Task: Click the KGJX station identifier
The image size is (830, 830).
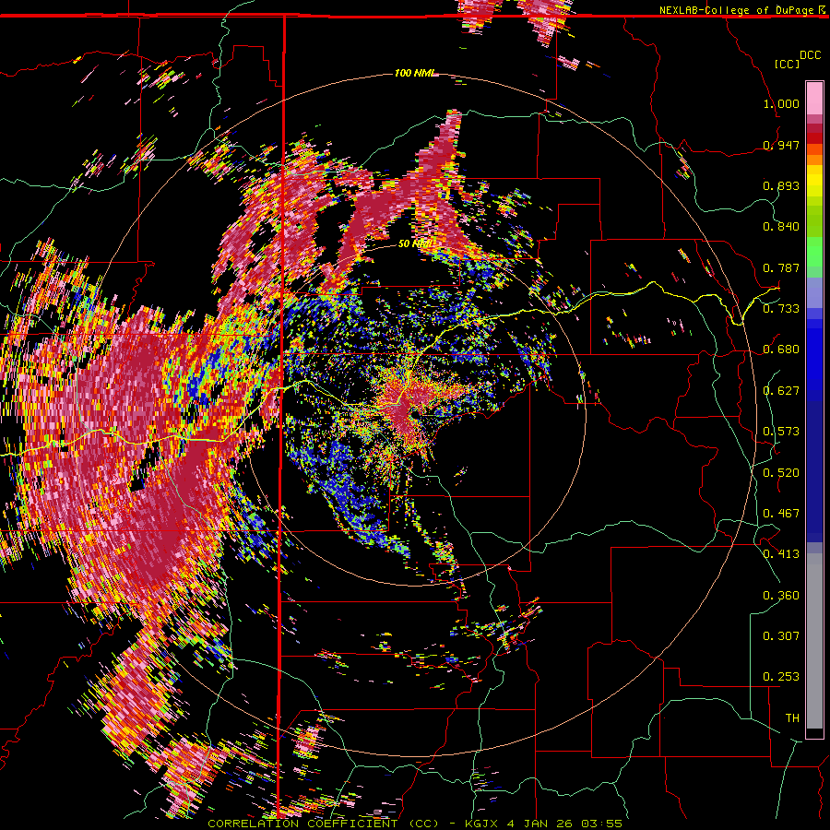Action: tap(482, 824)
